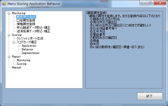Open 申込融資データ取込・補正 item
This screenshot has width=168, height=106.
(33, 28)
